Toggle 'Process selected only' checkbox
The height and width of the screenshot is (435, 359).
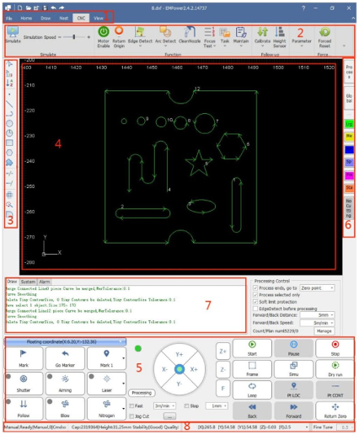[x=255, y=295]
